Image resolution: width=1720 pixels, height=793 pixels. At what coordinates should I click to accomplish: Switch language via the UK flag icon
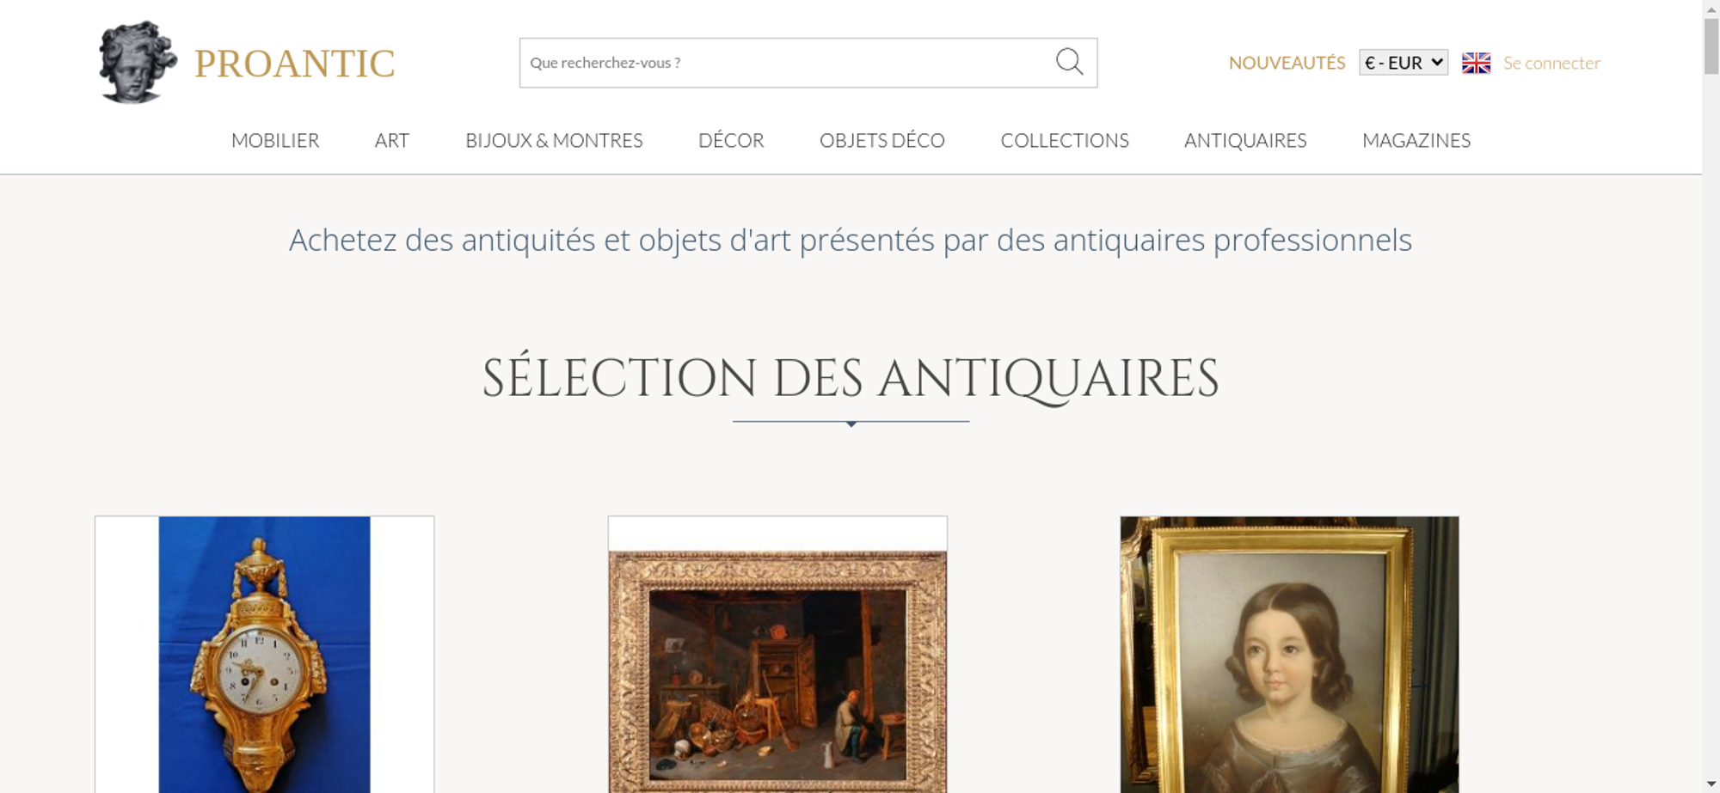tap(1476, 63)
